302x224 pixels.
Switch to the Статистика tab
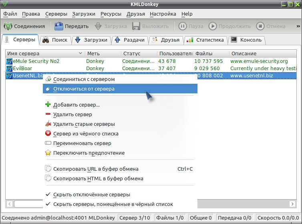click(x=206, y=40)
